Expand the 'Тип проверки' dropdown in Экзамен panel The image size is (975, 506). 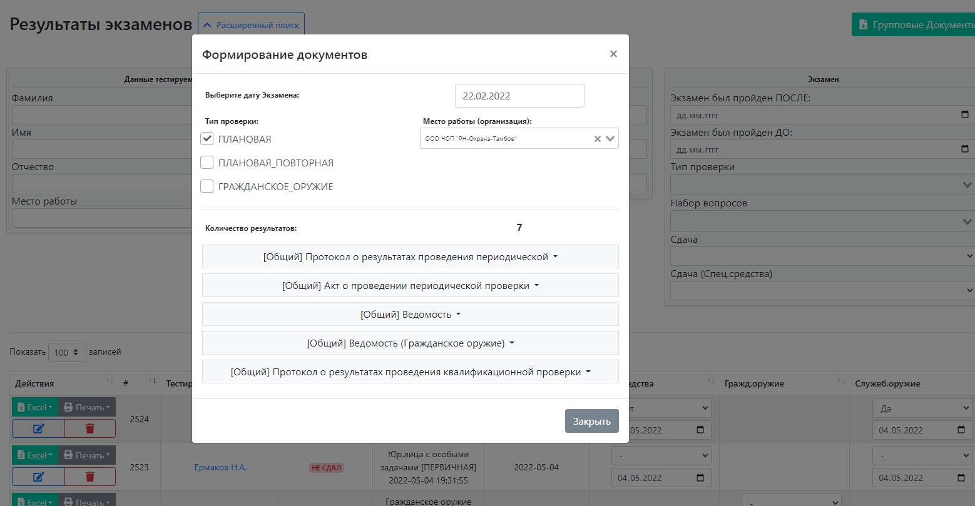point(966,184)
